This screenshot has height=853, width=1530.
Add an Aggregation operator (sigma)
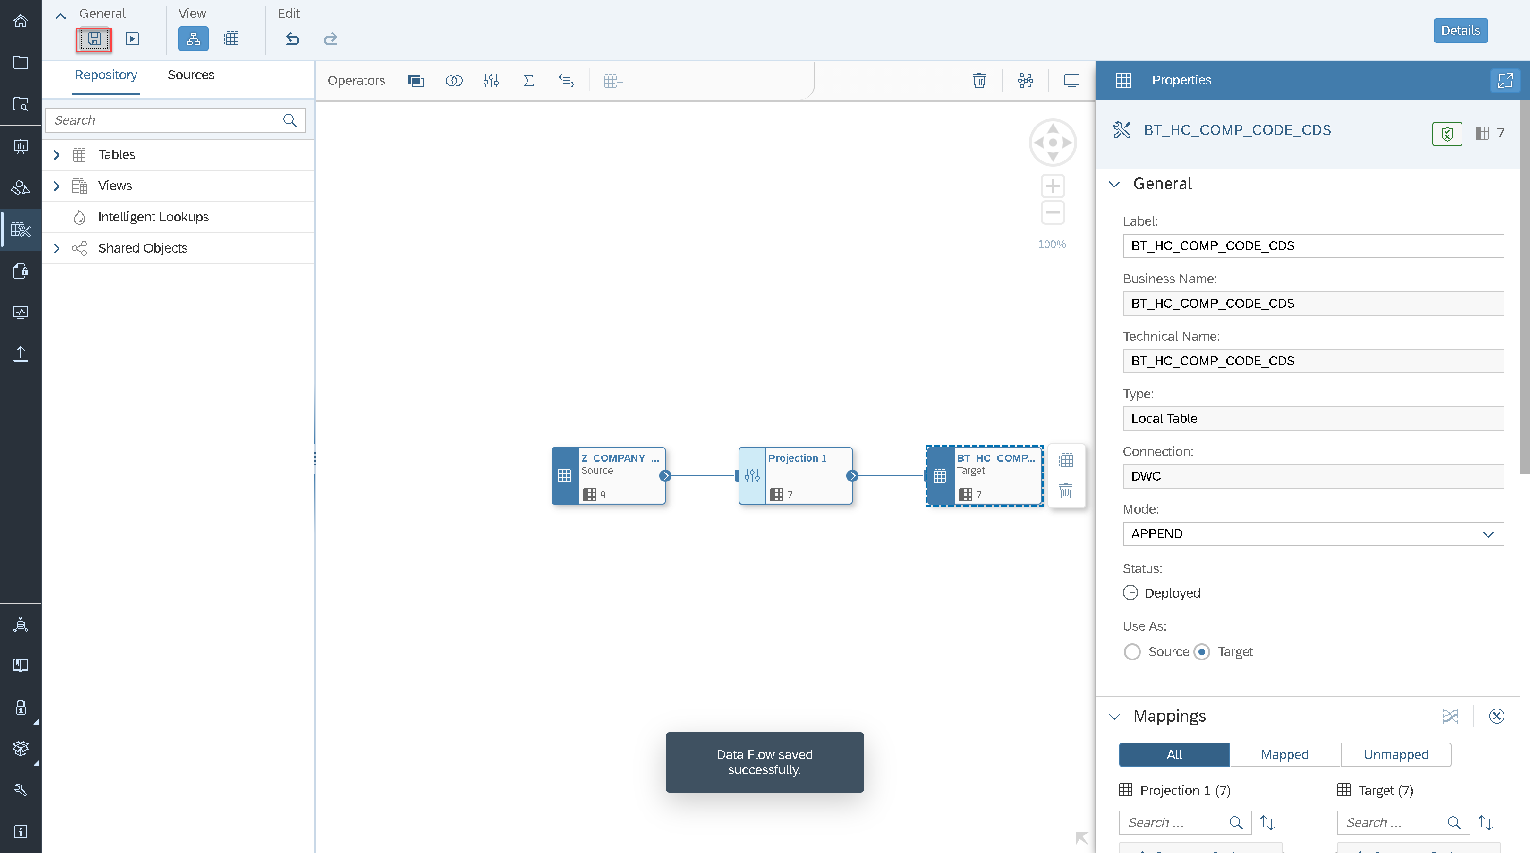(528, 81)
